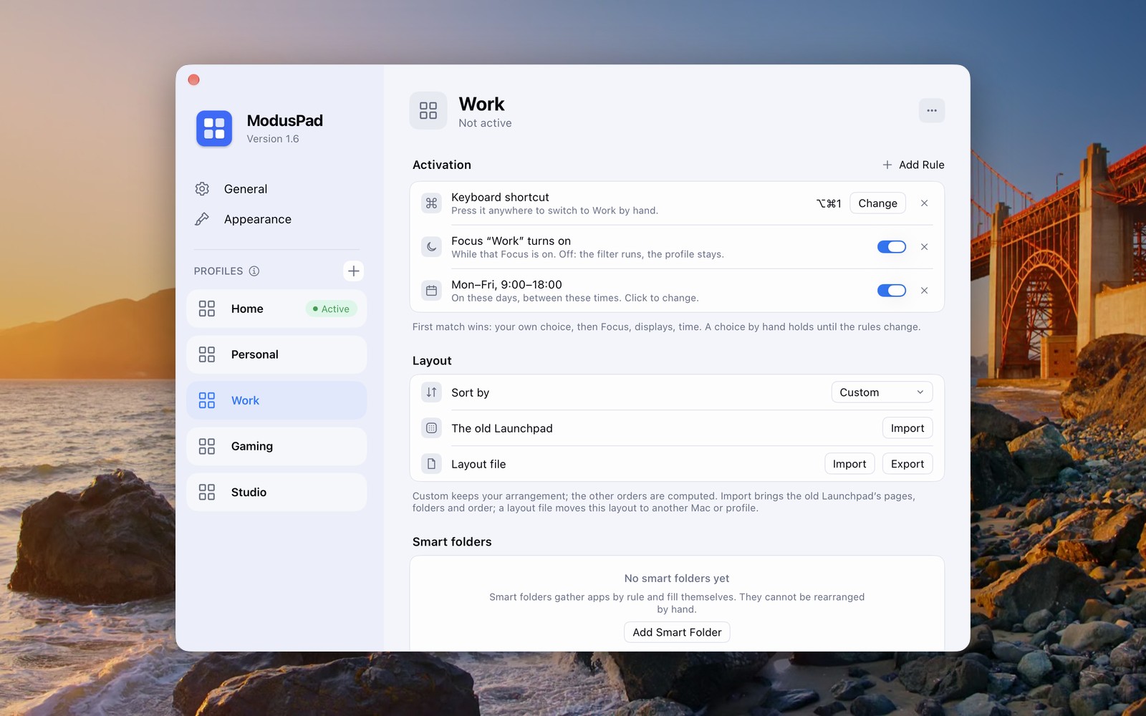
Task: Remove the Keyboard shortcut rule
Action: point(925,203)
